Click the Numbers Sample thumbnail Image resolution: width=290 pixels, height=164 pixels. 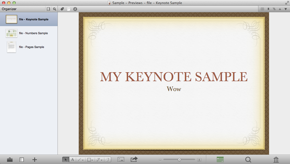point(12,33)
